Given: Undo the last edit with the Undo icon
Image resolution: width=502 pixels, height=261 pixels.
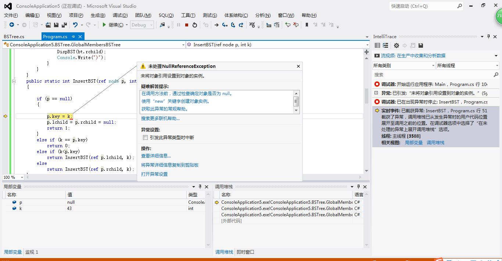Looking at the screenshot, I should [x=75, y=25].
